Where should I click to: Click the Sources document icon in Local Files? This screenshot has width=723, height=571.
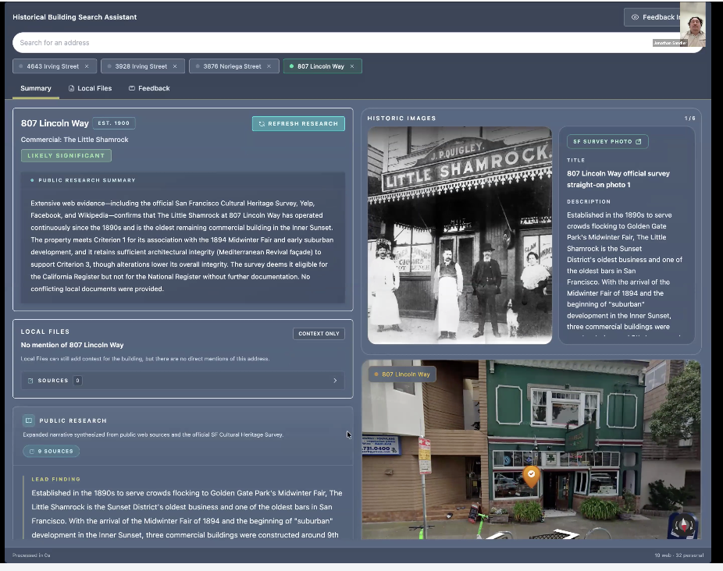[30, 381]
